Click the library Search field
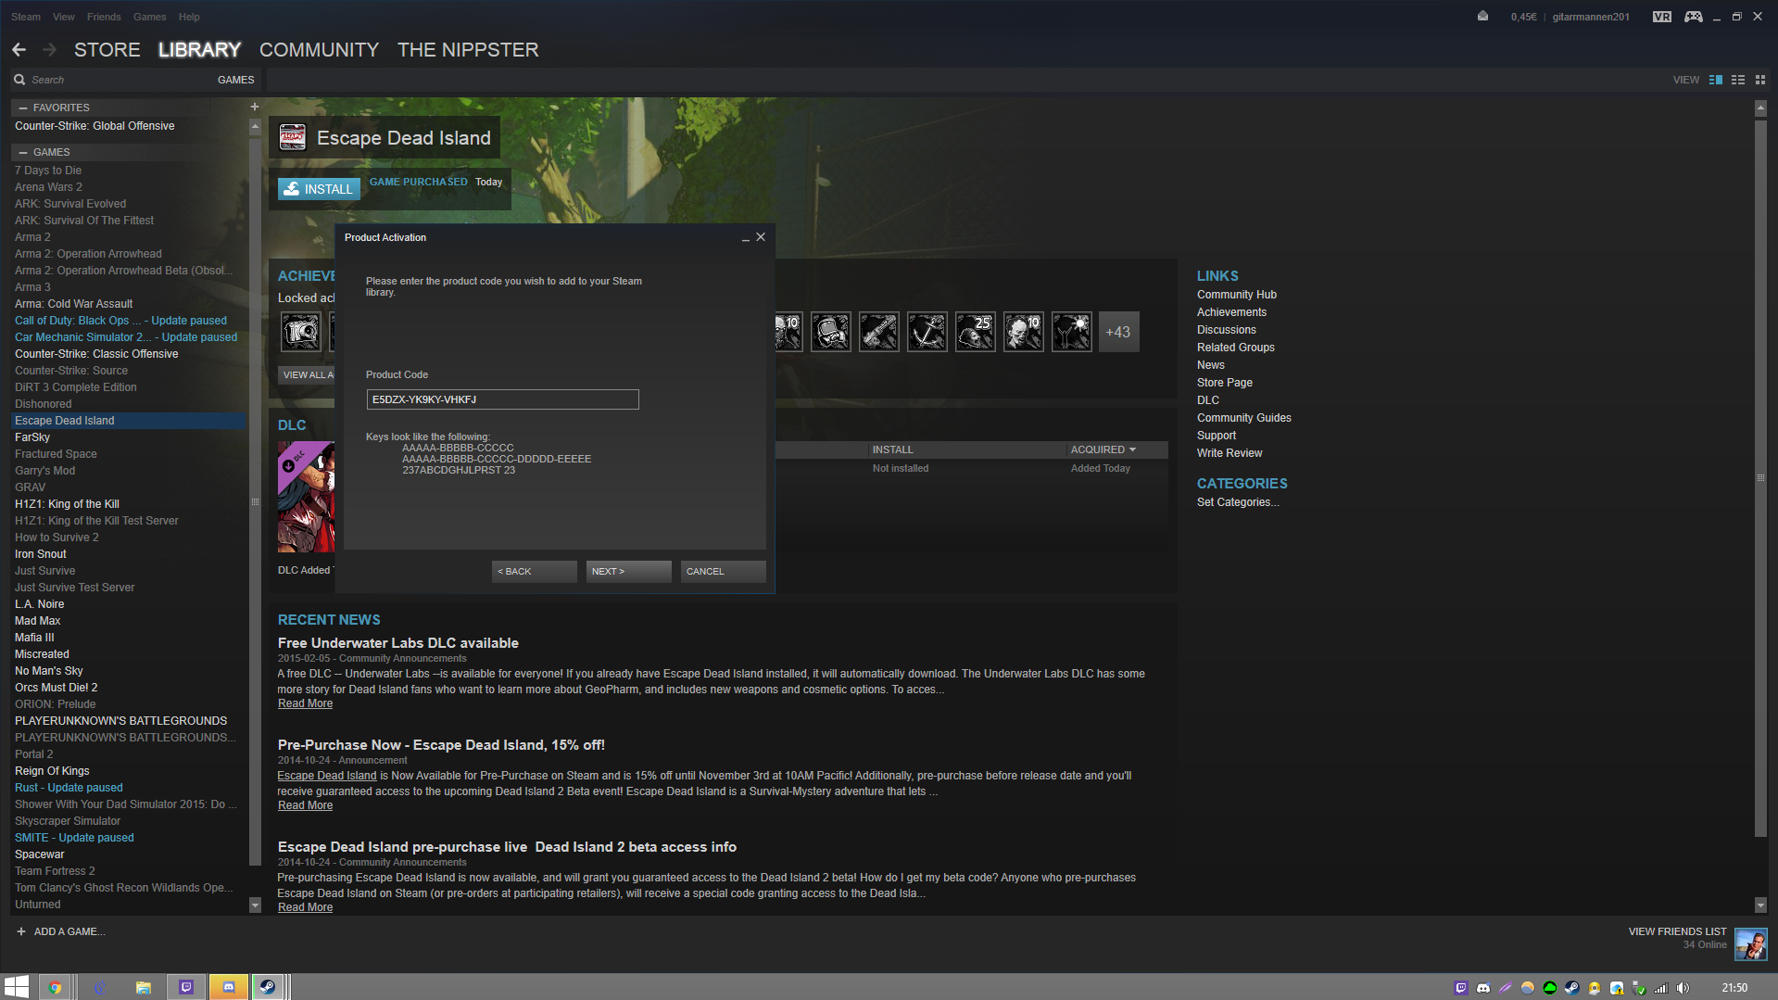Image resolution: width=1778 pixels, height=1000 pixels. [x=111, y=80]
